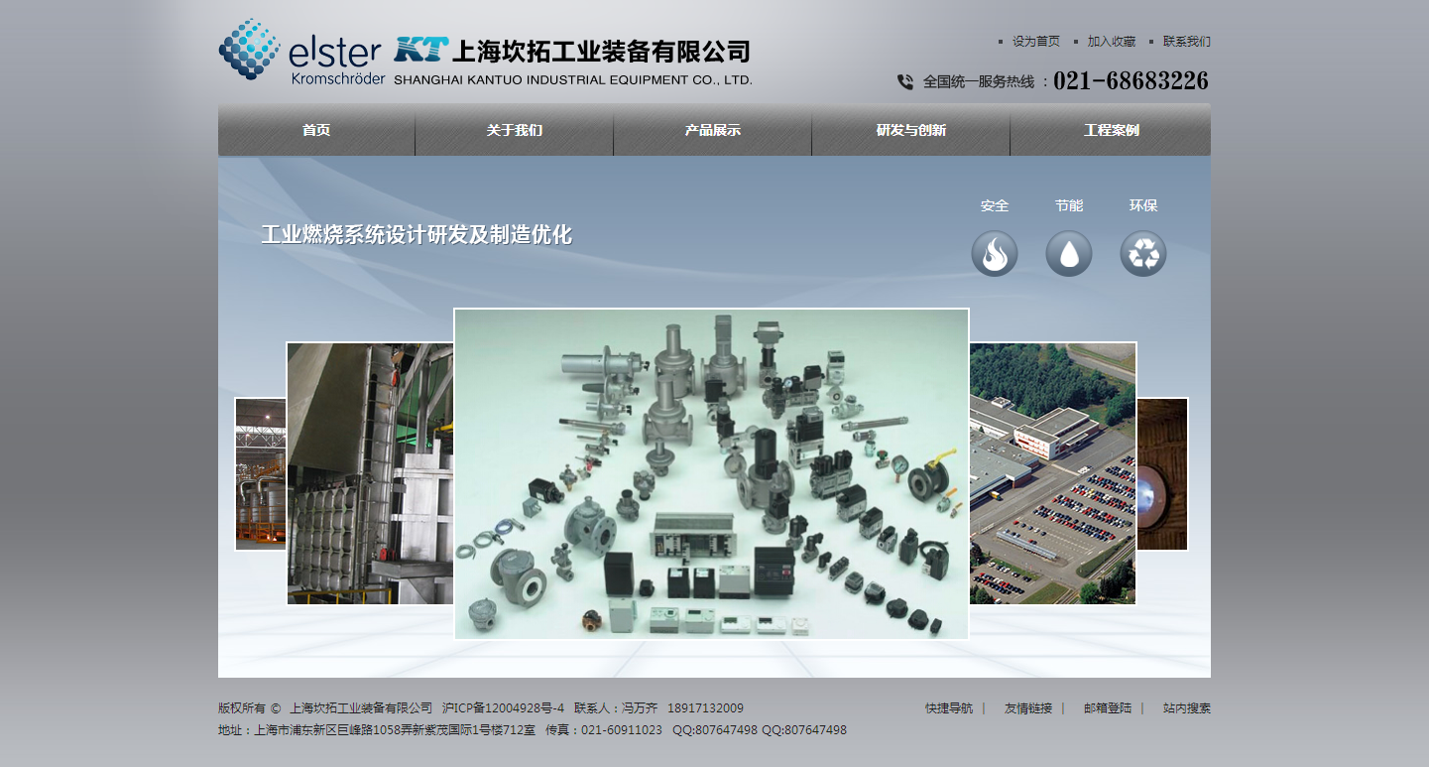1429x767 pixels.
Task: Select the far-right burner thumbnail
Action: point(1162,474)
